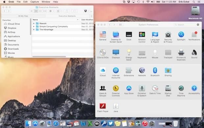Select AirDrop in Finder sidebar
This screenshot has height=128, width=204.
tap(11, 32)
